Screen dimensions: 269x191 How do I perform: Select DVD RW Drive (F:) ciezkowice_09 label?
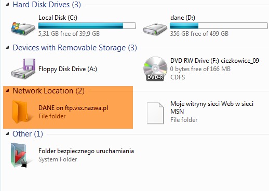214,61
